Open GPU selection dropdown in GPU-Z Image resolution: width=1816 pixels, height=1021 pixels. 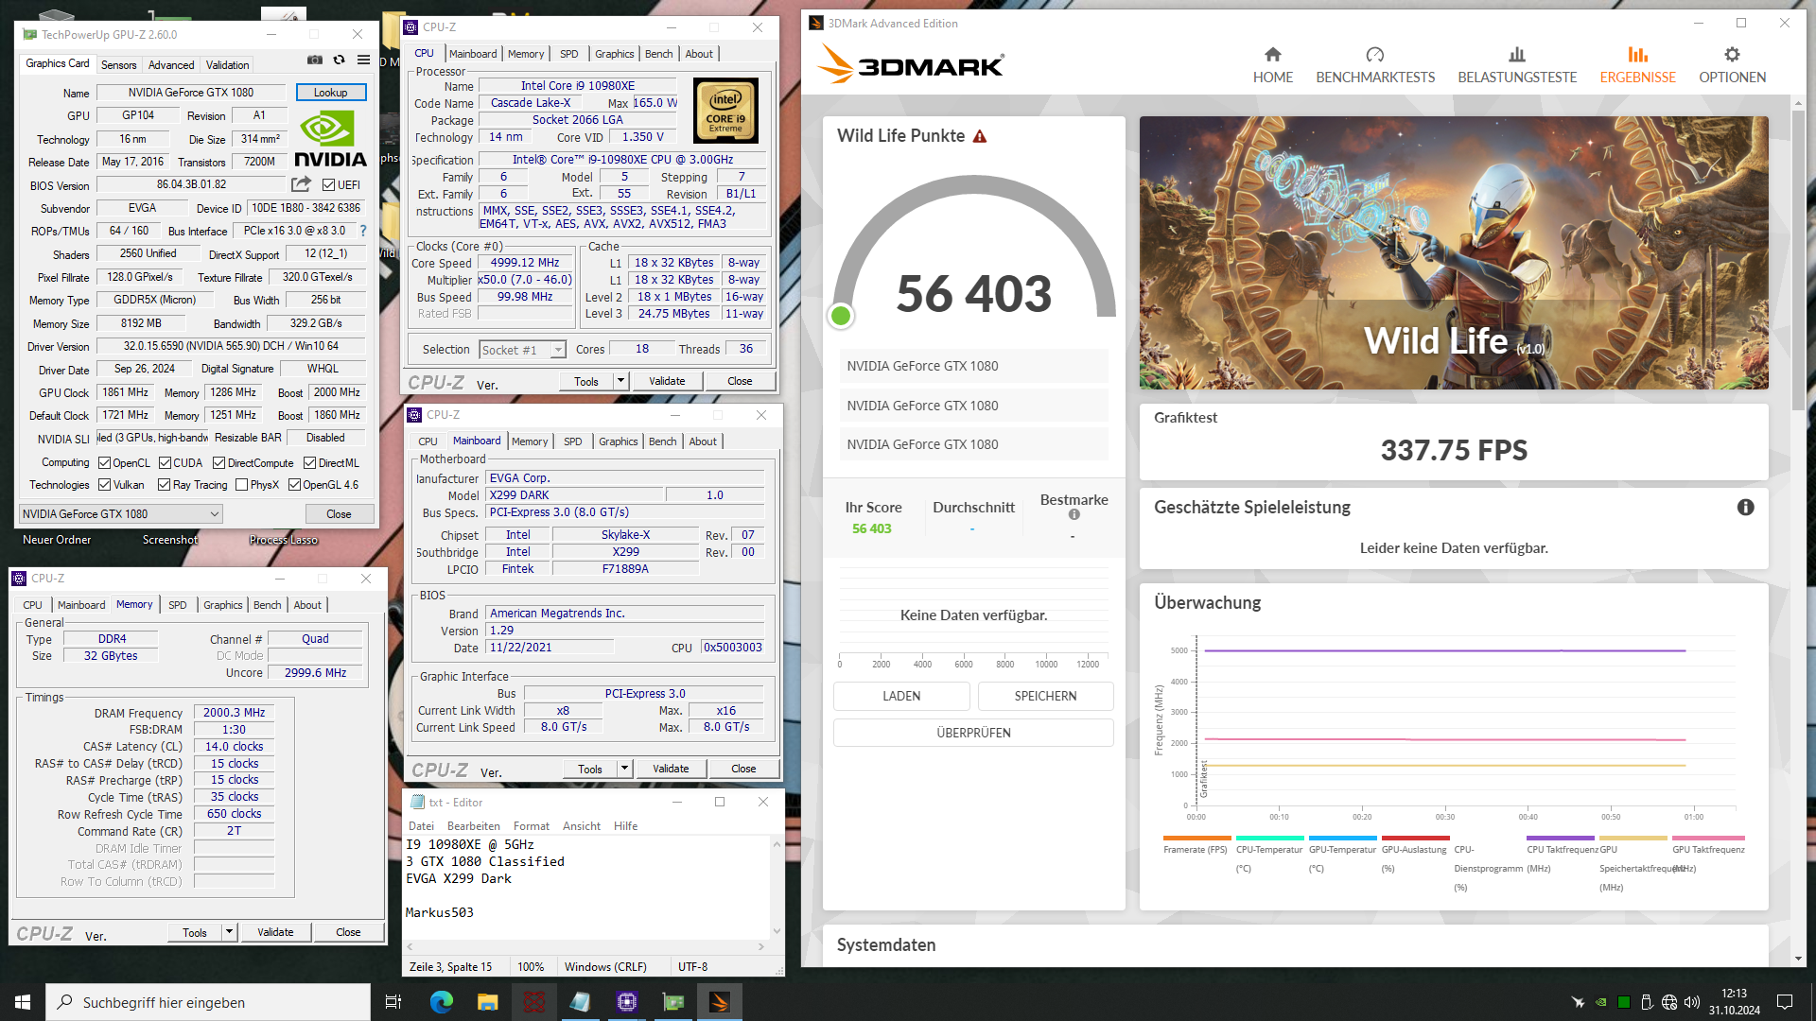(x=121, y=514)
